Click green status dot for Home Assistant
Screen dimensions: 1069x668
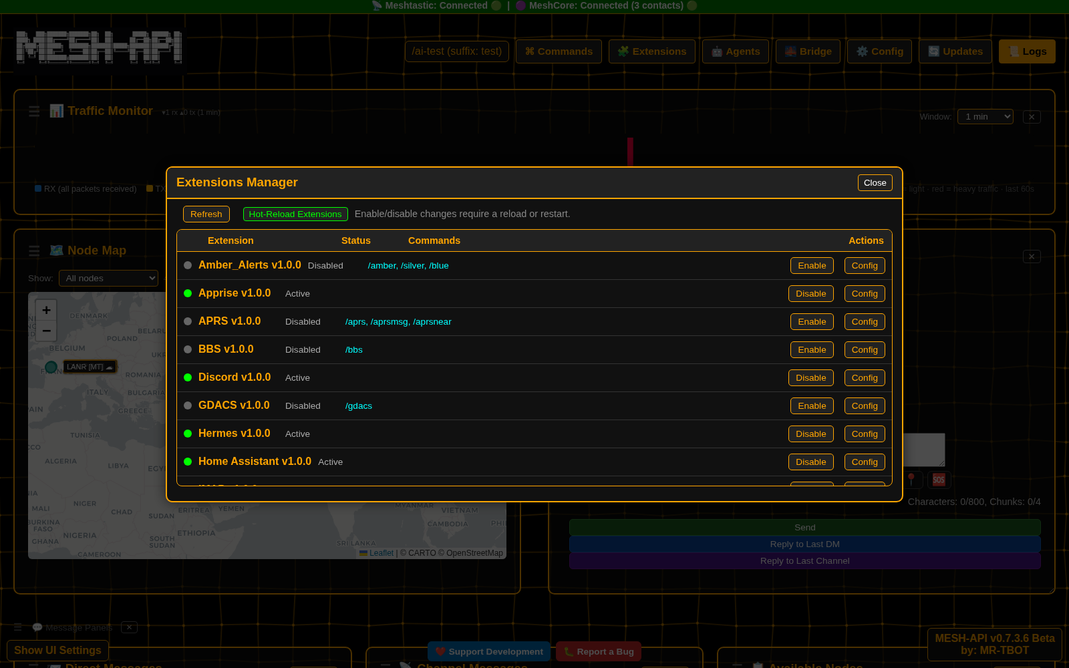(x=188, y=462)
